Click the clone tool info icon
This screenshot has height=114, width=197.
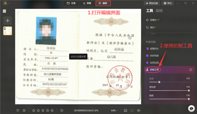pos(191,70)
